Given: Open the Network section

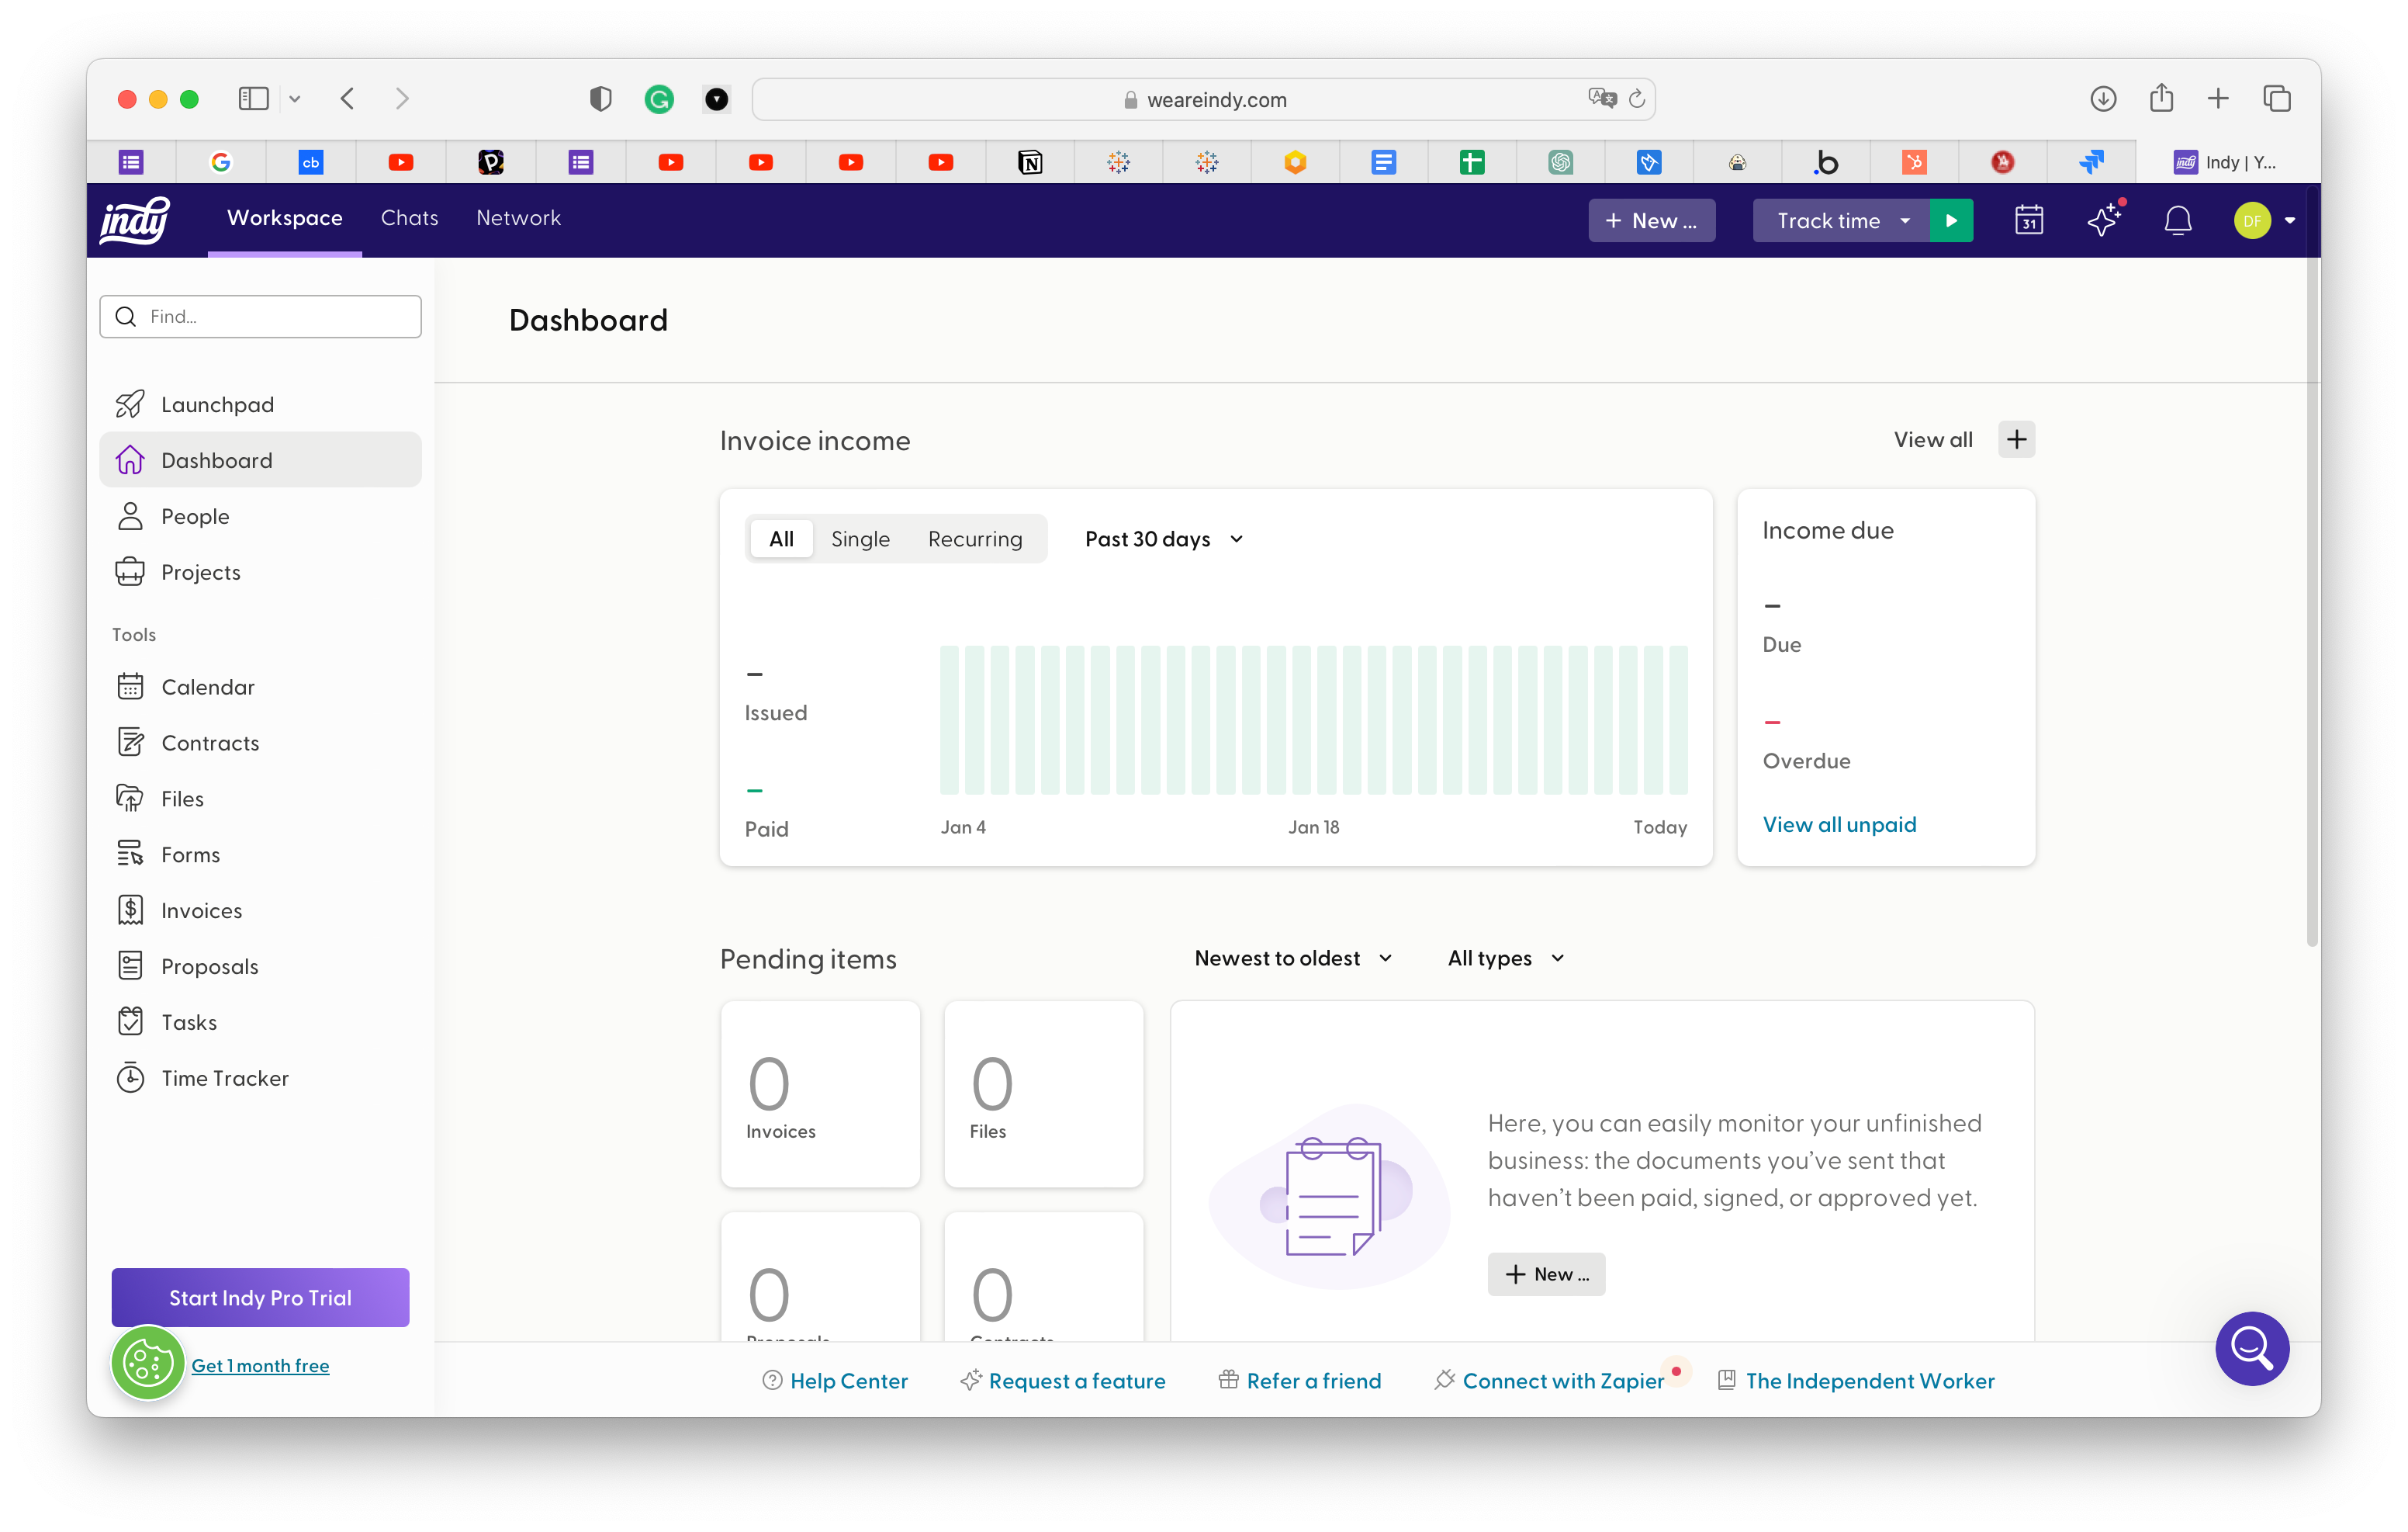Looking at the screenshot, I should point(518,218).
